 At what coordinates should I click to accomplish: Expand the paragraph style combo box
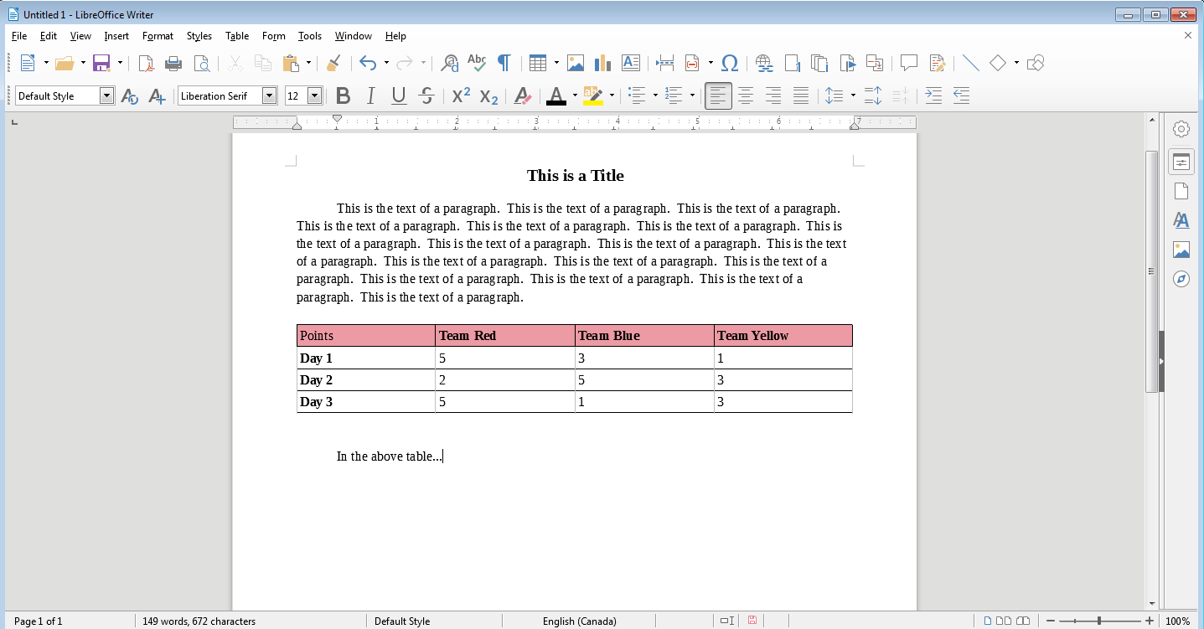(107, 95)
